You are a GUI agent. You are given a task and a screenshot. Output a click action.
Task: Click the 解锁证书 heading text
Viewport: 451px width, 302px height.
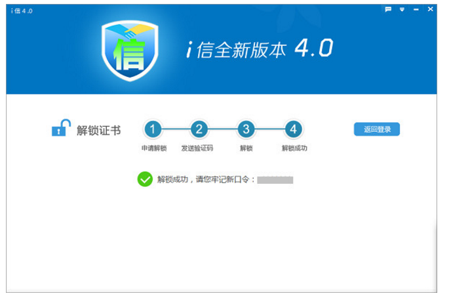click(x=98, y=131)
